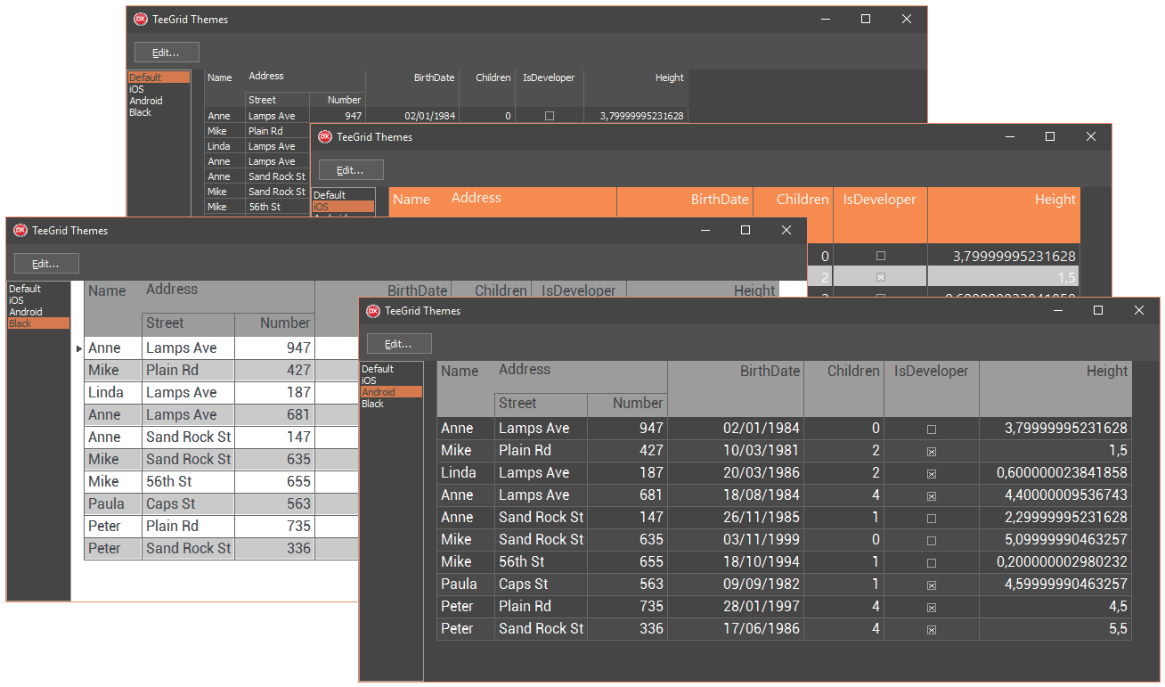Click the DX icon of the topmost Default-theme window
Image resolution: width=1165 pixels, height=687 pixels.
[141, 20]
